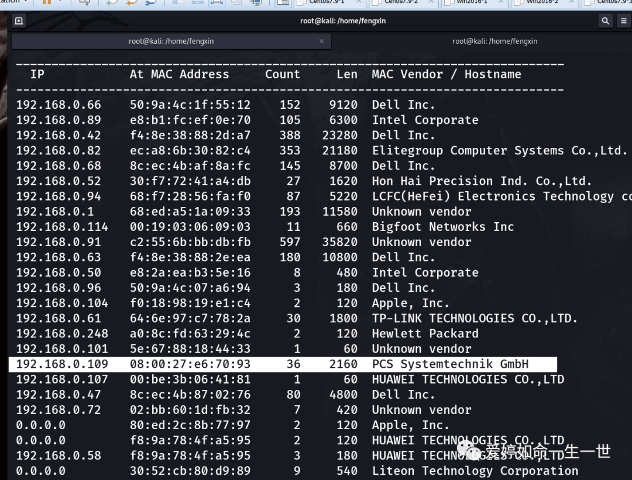Click Bigfoot Networks Inc vendor
This screenshot has height=480, width=632.
443,227
